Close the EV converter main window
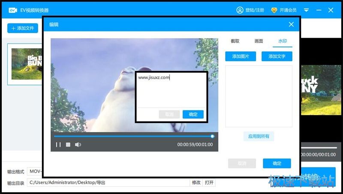343x194 pixels. (x=331, y=10)
